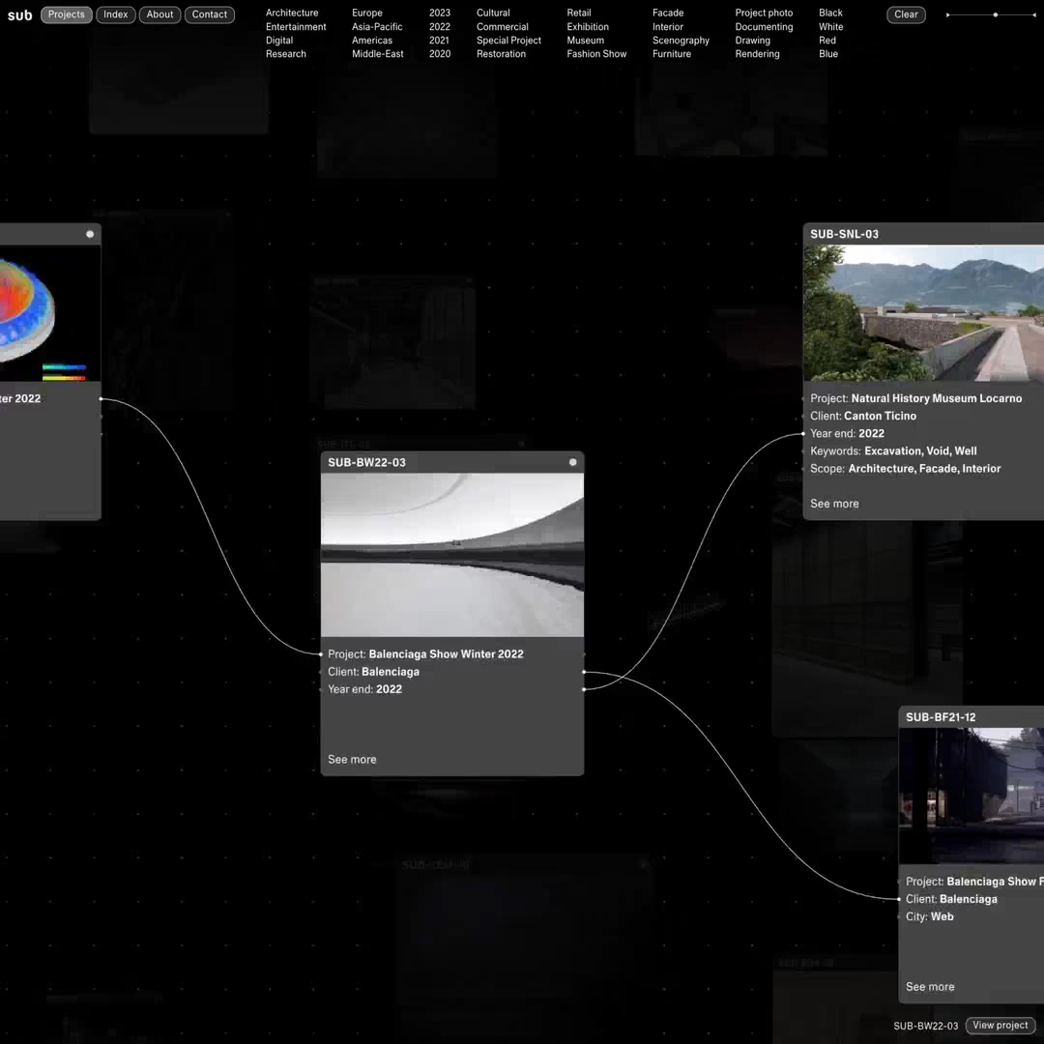Viewport: 1044px width, 1044px height.
Task: Filter by Furniture
Action: 672,54
